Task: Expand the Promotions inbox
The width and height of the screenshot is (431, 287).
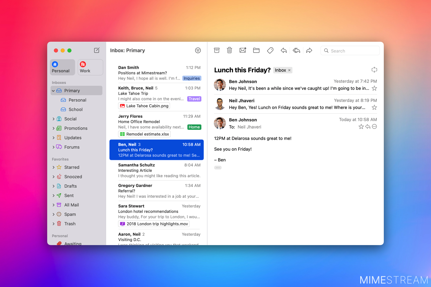Action: point(53,128)
